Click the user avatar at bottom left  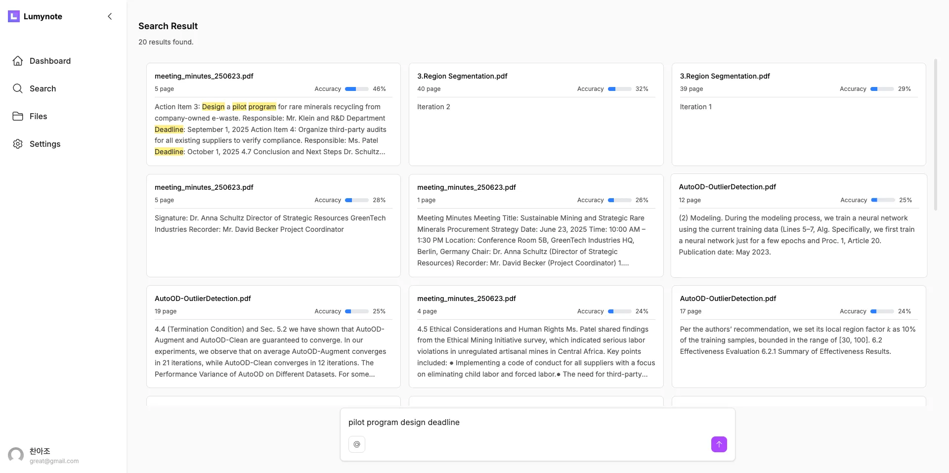click(x=16, y=455)
